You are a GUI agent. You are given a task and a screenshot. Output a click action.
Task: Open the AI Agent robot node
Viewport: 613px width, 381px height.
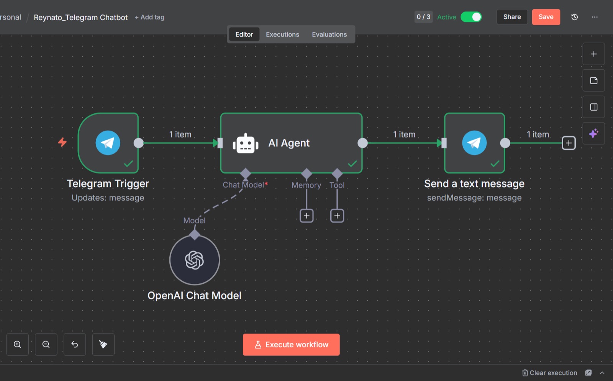pos(291,143)
